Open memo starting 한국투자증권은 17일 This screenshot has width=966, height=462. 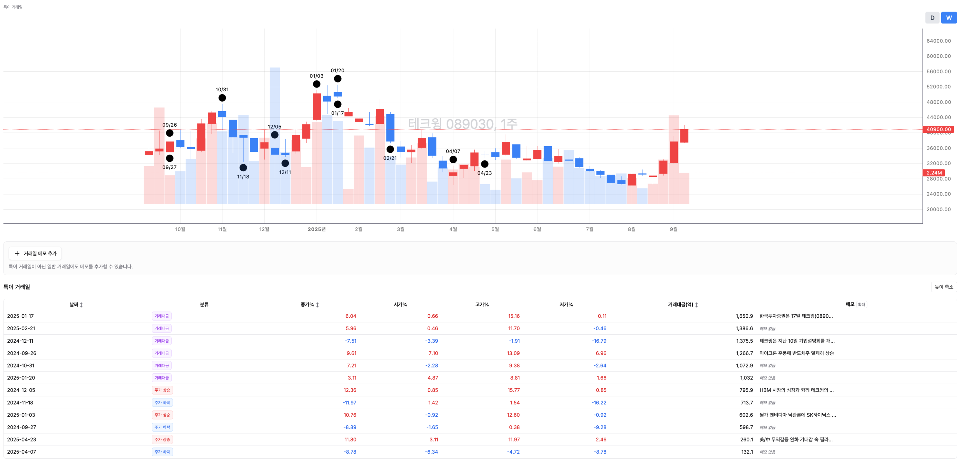point(796,316)
